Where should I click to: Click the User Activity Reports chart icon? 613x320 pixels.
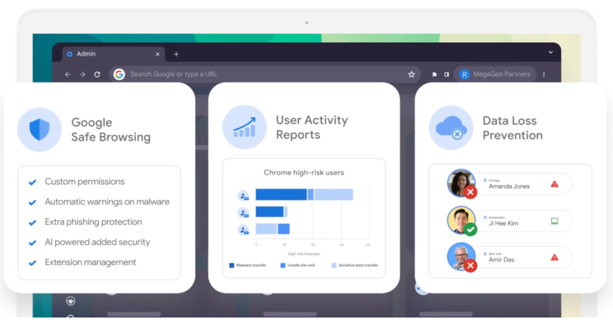(x=245, y=127)
